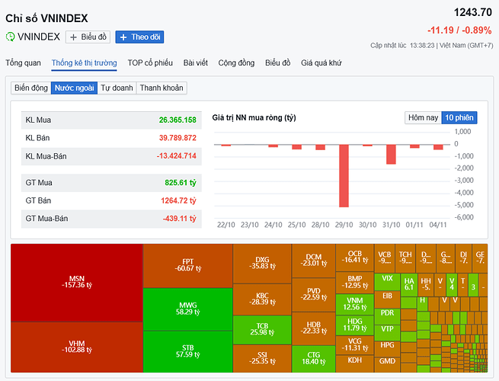Viewport: 499px width, 381px height.
Task: Select the SSI -25.35 tỷ tile
Action: 262,358
